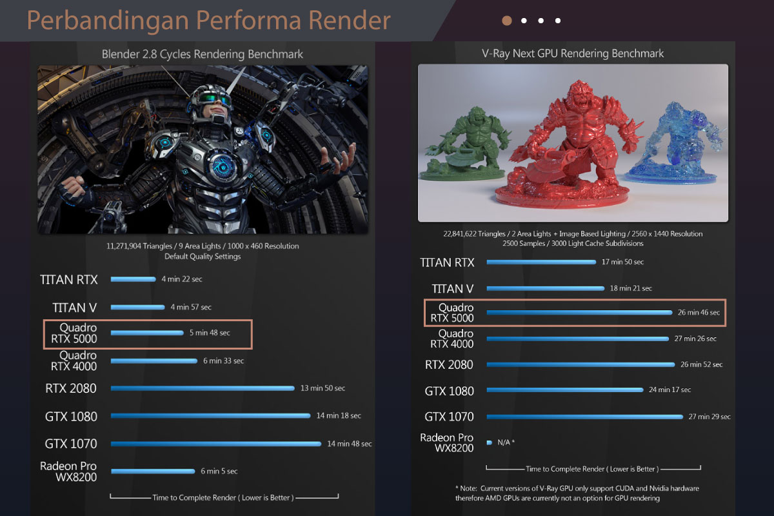This screenshot has width=774, height=516.
Task: Click the '26 min 46 sec' value
Action: (699, 312)
